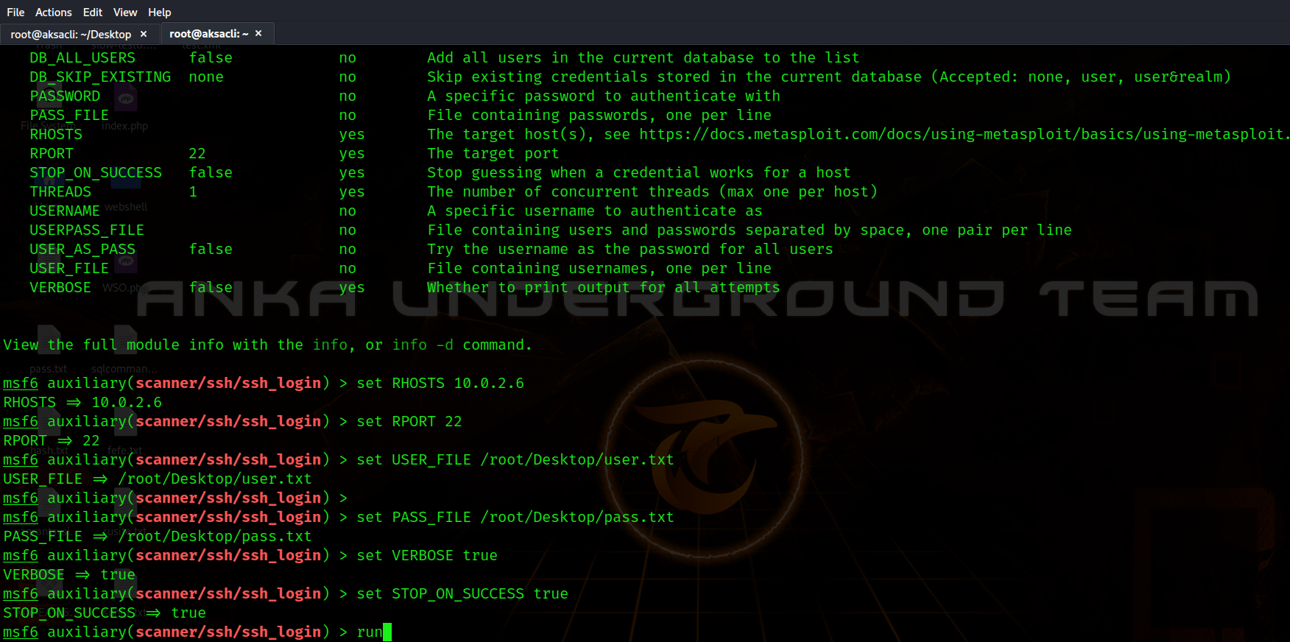Switch to the root@aksacli: ~/Desktop tab

80,34
